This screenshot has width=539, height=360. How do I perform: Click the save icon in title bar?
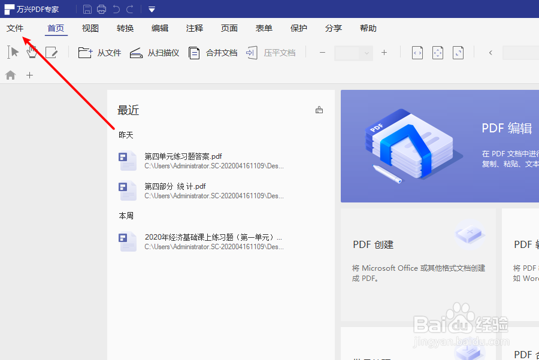(87, 9)
